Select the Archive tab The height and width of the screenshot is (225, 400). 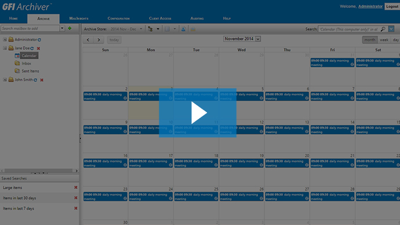pyautogui.click(x=43, y=19)
